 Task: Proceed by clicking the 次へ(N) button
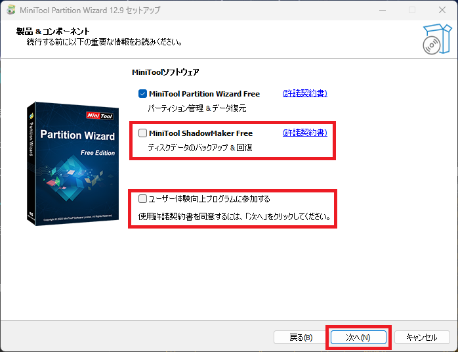point(358,337)
